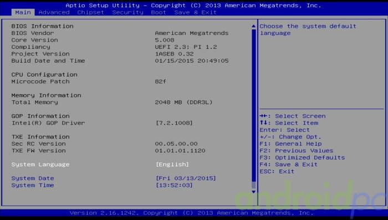Select the System Language option
Screen dimensions: 388x220
click(40, 165)
